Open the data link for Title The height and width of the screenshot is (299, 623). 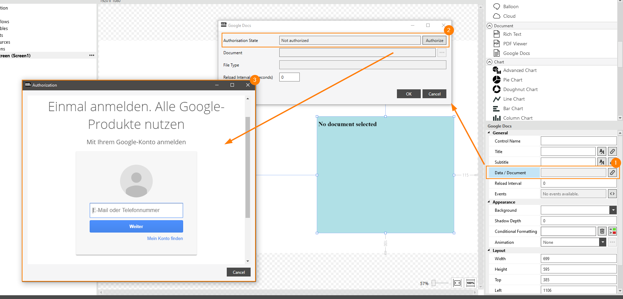(x=612, y=151)
